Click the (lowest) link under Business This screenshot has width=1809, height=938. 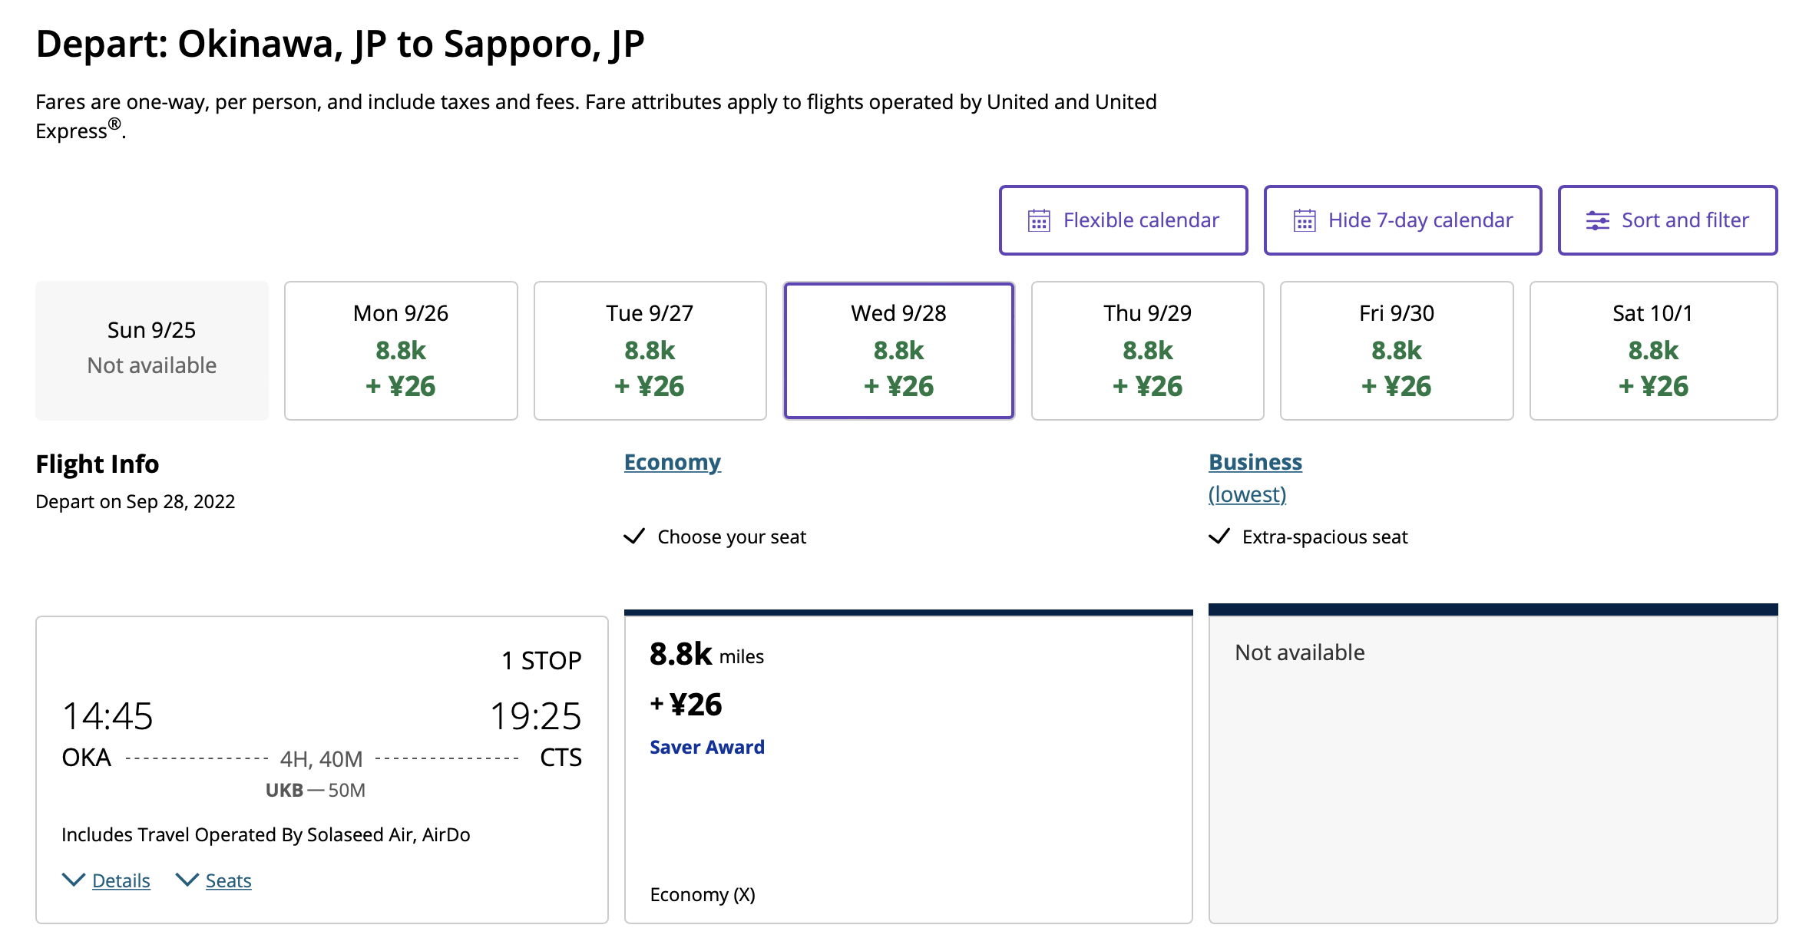coord(1247,494)
